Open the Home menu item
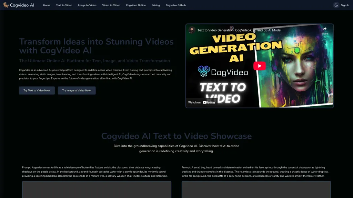353x198 pixels. click(47, 5)
